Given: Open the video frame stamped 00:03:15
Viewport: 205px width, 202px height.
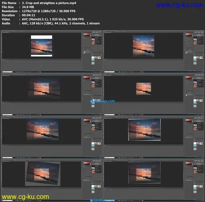Looking at the screenshot, I should 51,180.
